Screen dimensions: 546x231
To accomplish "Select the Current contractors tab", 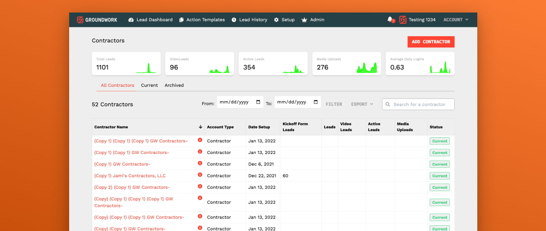I will (149, 85).
